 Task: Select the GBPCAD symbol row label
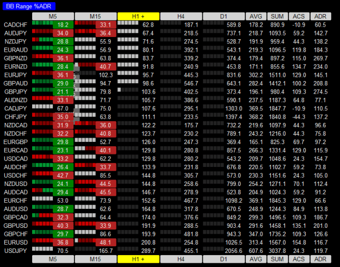point(16,218)
